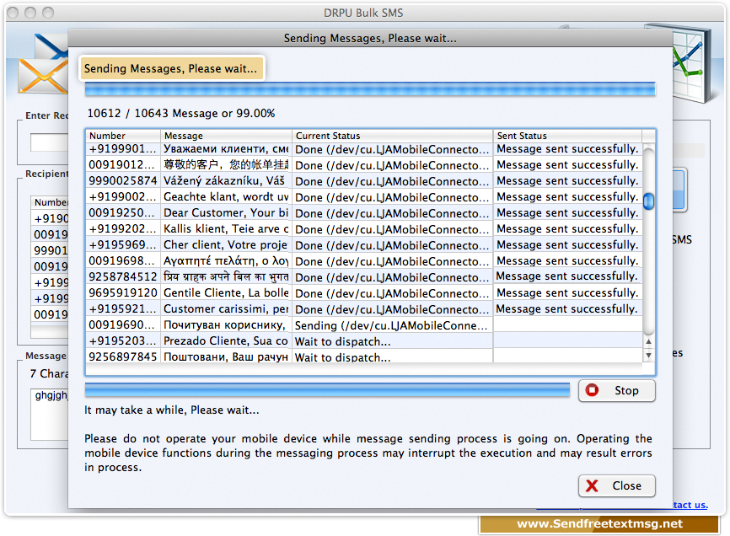Click the Stop button
The height and width of the screenshot is (536, 730).
(616, 390)
